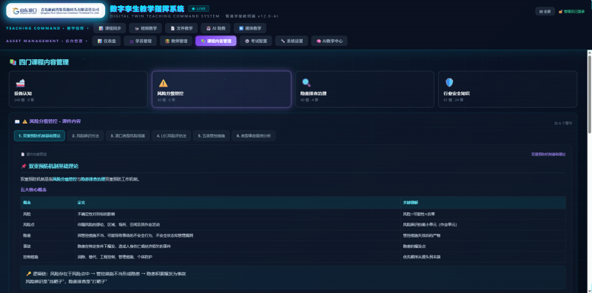Viewport: 592px width, 293px height.
Task: Open AI 助教 section
Action: pos(215,28)
